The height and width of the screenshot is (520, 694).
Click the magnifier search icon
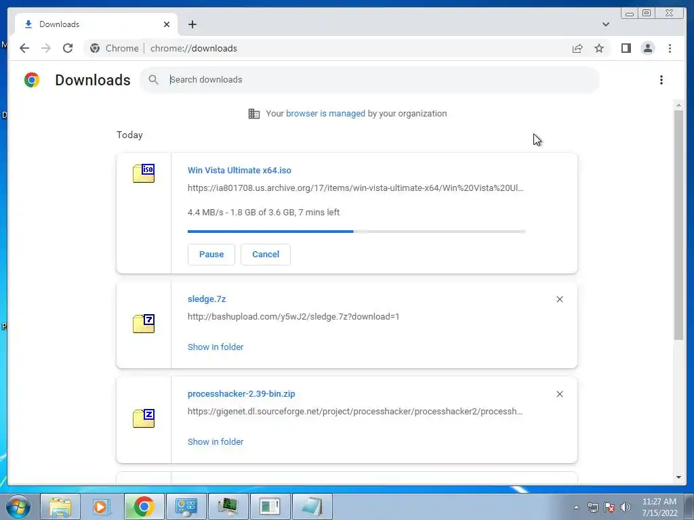coord(154,80)
